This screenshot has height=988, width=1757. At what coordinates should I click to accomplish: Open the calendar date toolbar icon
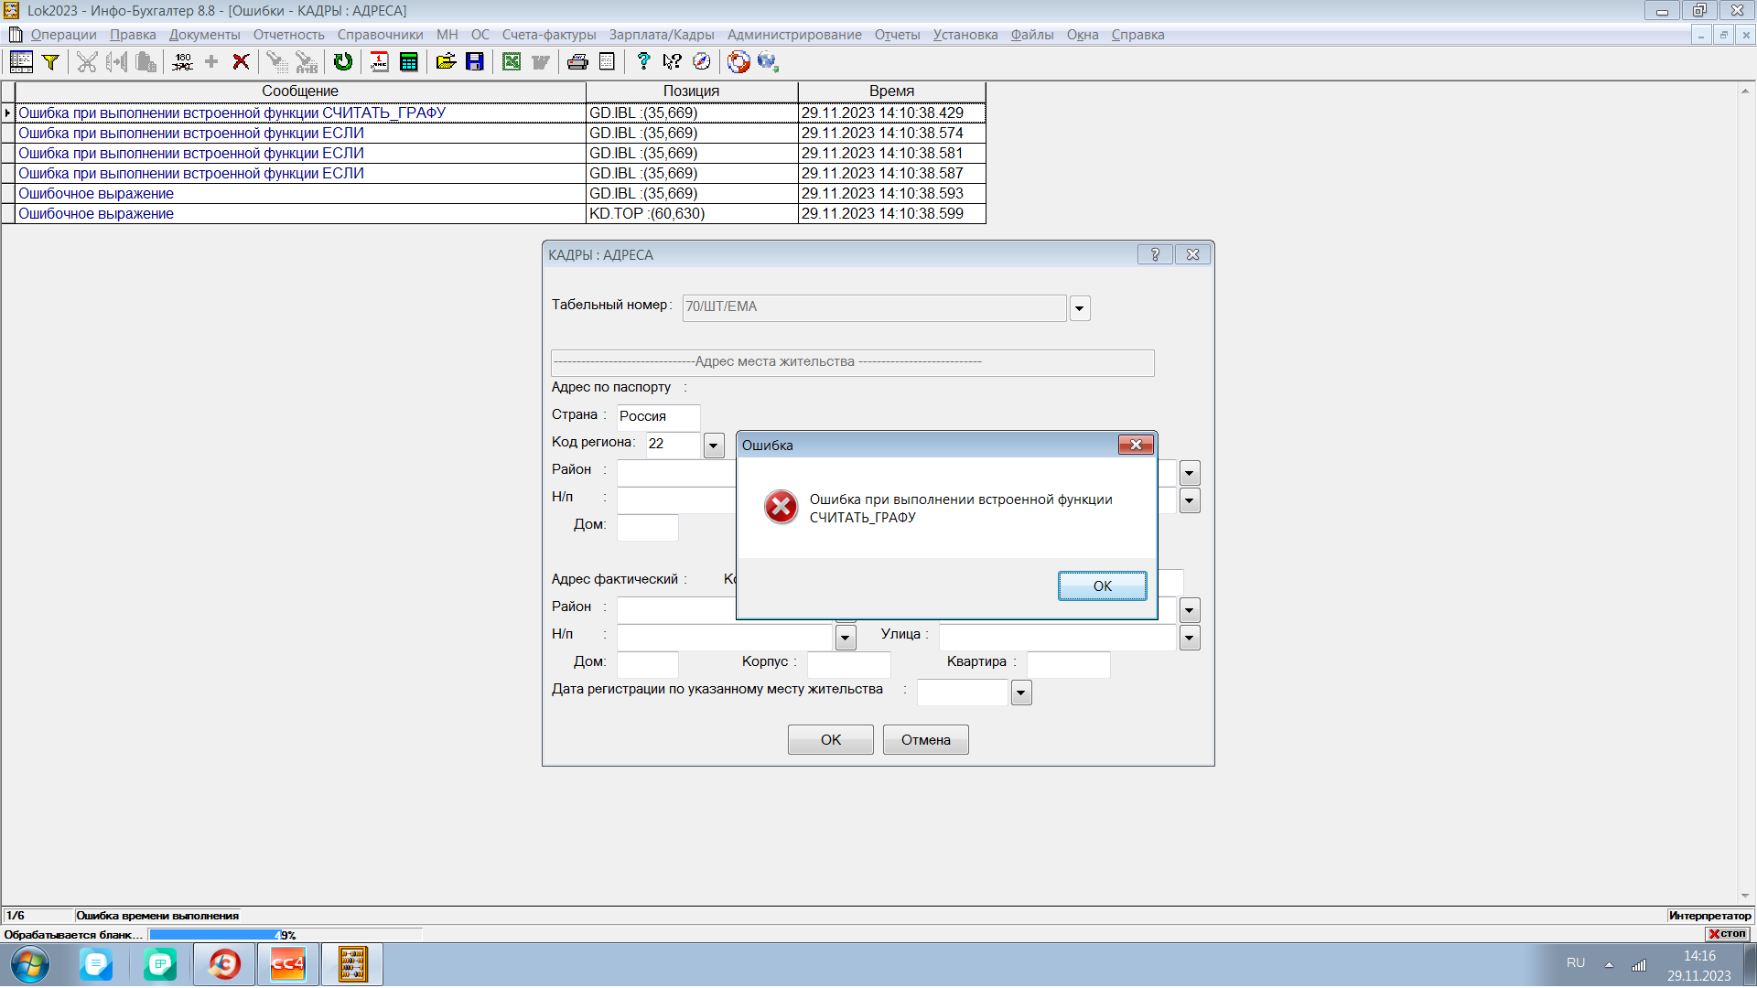(379, 62)
